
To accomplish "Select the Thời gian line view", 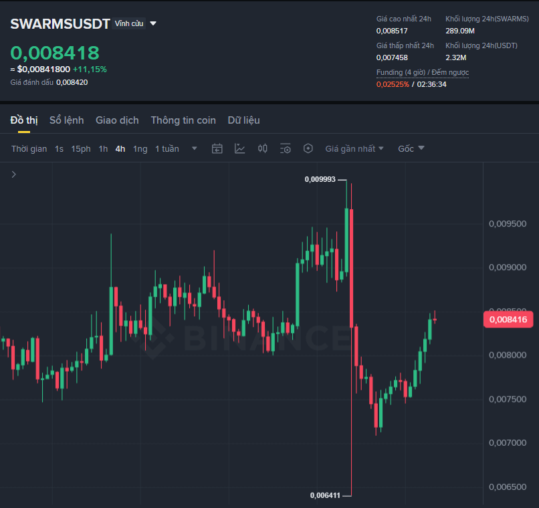I will tap(29, 149).
